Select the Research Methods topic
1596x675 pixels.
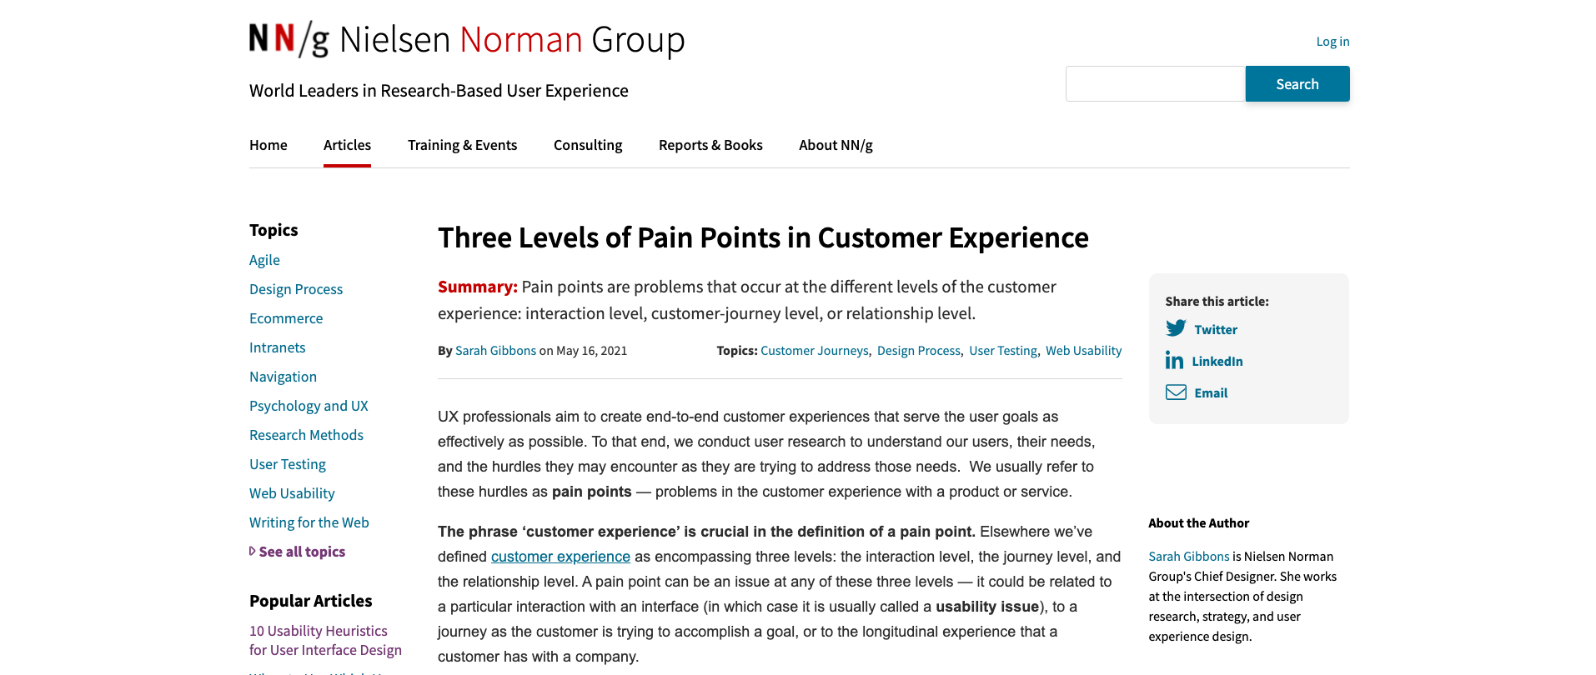(306, 435)
